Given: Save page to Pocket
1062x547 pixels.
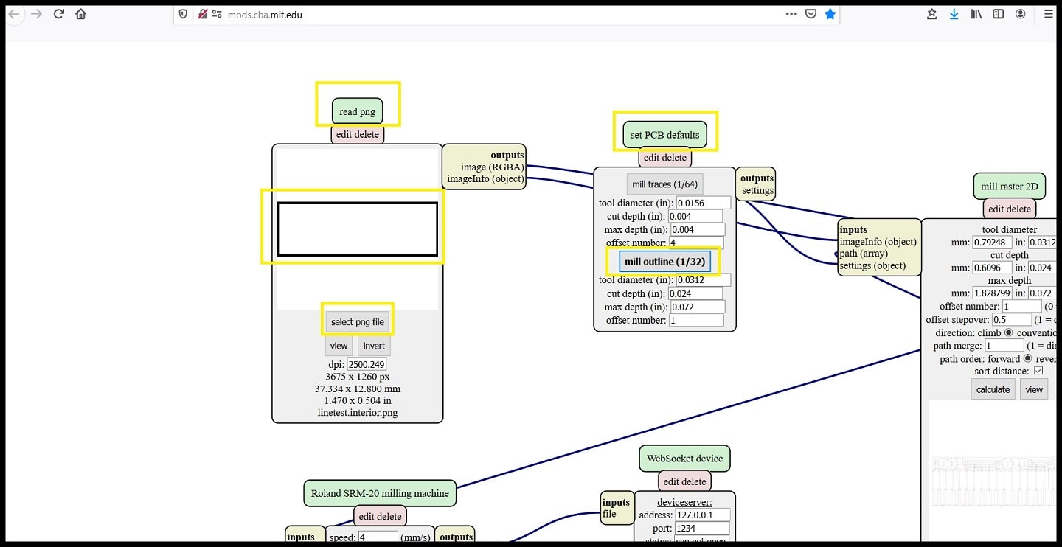Looking at the screenshot, I should pos(811,14).
